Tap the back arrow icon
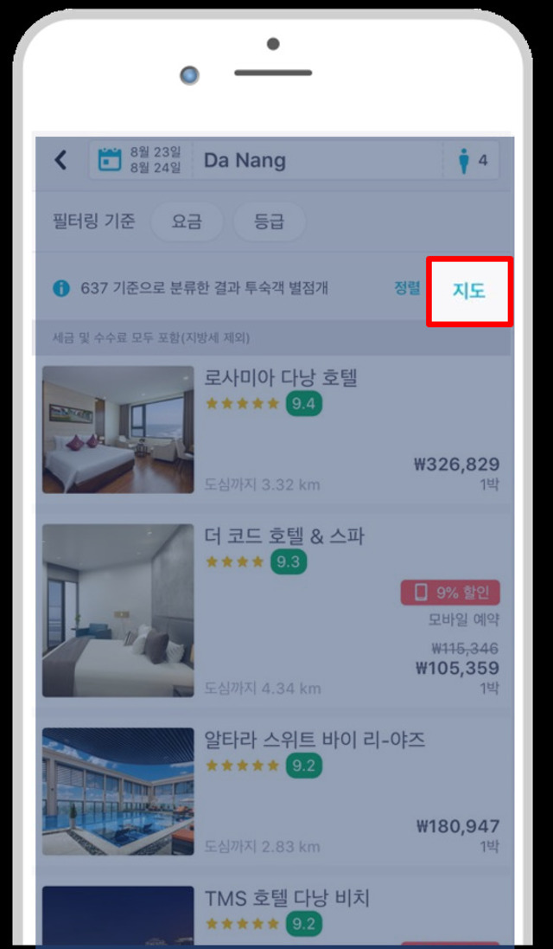 coord(60,160)
